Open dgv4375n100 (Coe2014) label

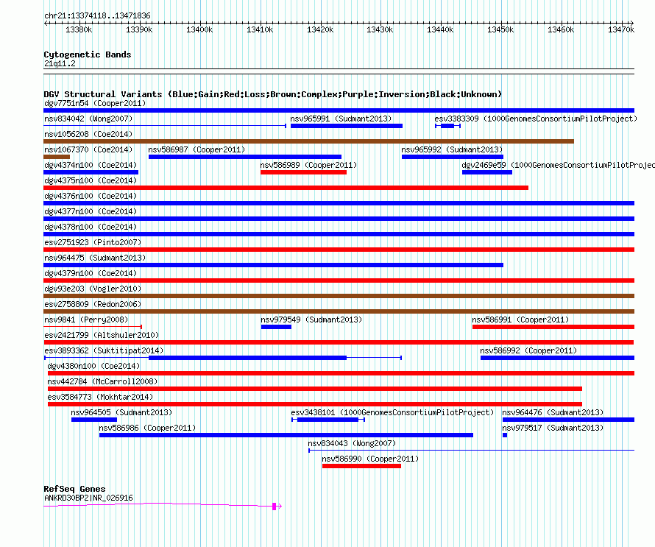click(x=91, y=180)
